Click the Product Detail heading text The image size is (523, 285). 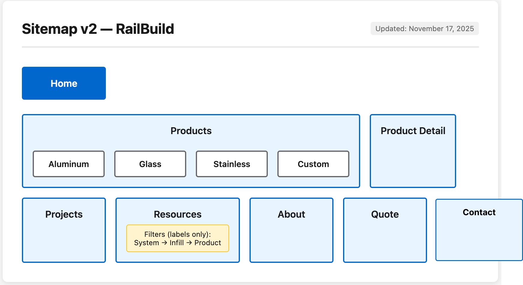point(413,131)
